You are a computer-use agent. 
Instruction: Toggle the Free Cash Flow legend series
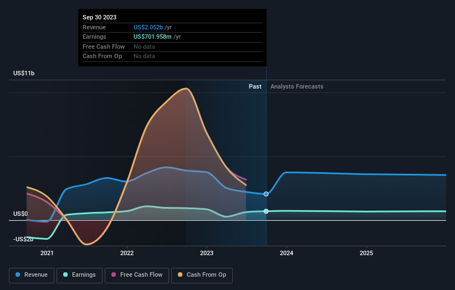coord(137,275)
